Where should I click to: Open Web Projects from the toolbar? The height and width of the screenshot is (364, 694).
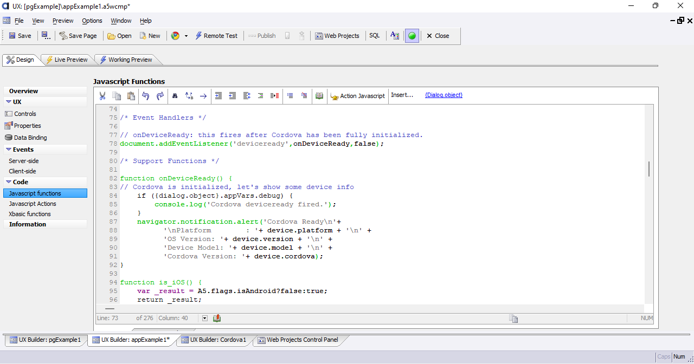click(337, 36)
